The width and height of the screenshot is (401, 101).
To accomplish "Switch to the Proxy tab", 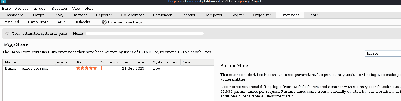I will pyautogui.click(x=58, y=15).
